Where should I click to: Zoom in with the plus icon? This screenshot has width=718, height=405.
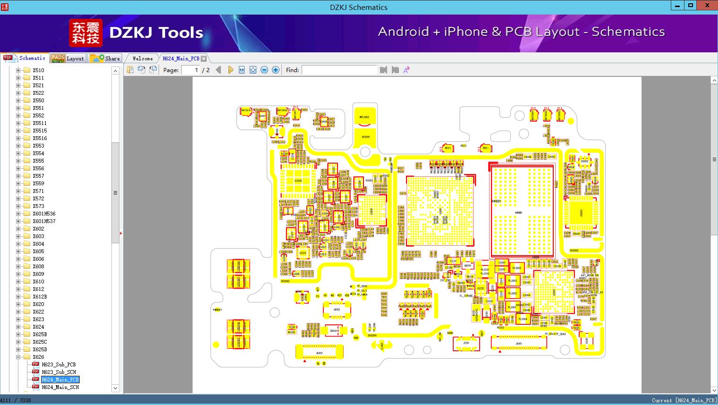tap(276, 70)
